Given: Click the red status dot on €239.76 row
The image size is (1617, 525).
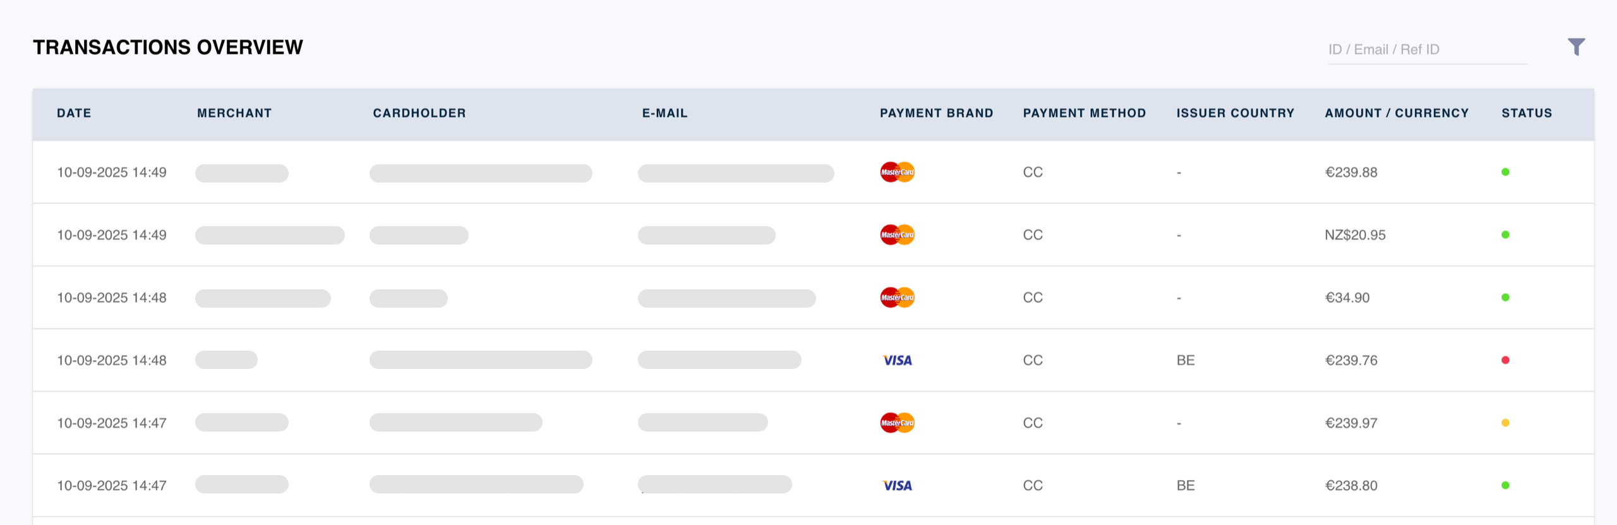Looking at the screenshot, I should coord(1505,360).
